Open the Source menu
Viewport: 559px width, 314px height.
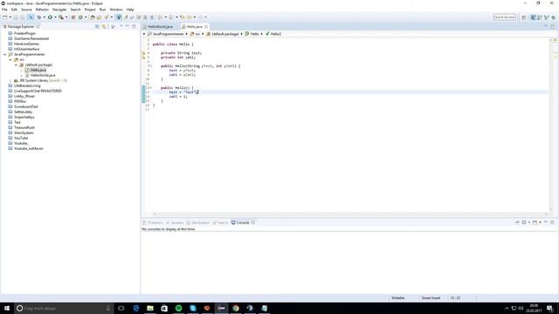(x=26, y=10)
